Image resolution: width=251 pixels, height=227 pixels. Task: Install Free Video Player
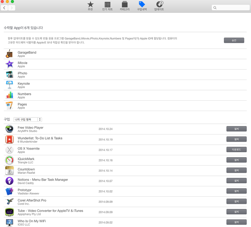click(x=236, y=129)
